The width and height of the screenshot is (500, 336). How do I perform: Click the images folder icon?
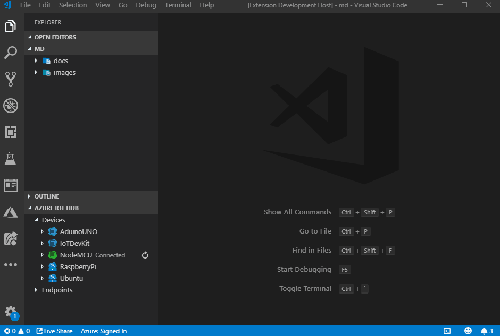[47, 73]
